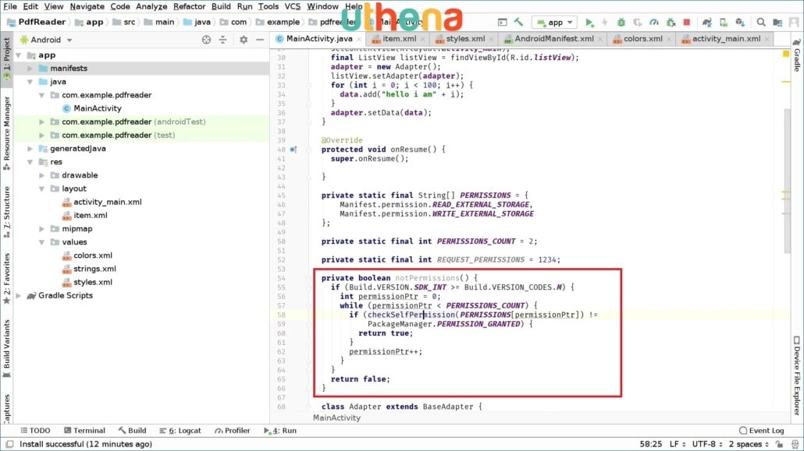Open the Project Structure icon
Viewport: 804px width, 451px height.
click(x=777, y=22)
